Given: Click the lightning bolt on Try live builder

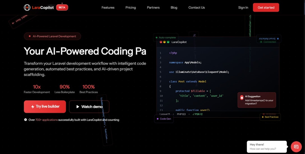Looking at the screenshot, I should pos(33,106).
